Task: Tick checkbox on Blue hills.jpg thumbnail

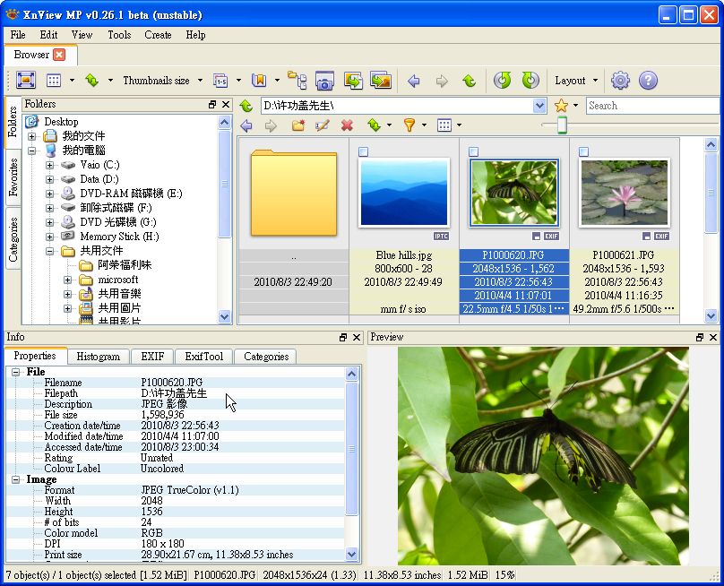Action: point(364,152)
